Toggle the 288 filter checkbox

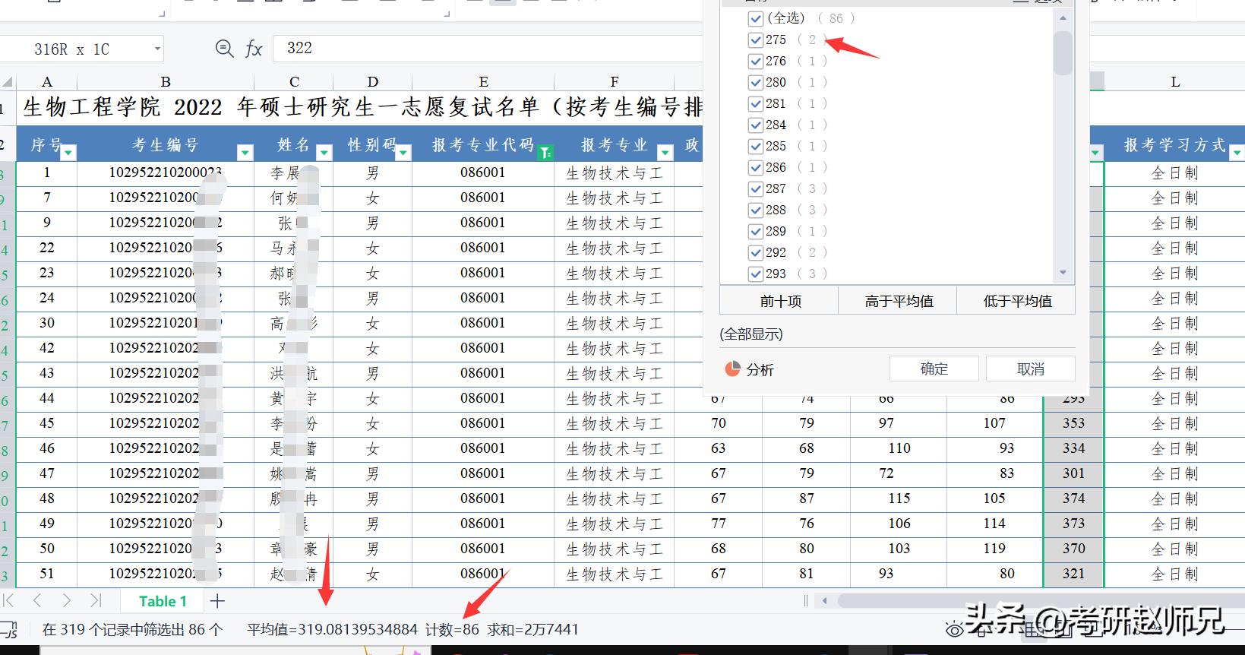tap(755, 210)
